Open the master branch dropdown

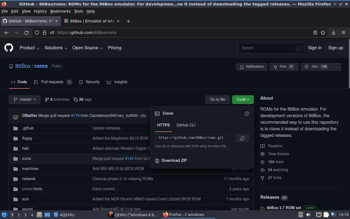[25, 100]
